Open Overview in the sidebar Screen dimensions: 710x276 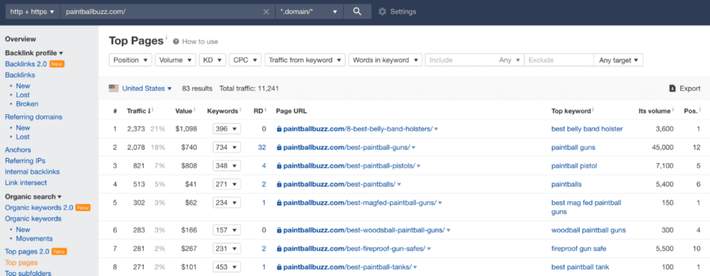(x=20, y=39)
